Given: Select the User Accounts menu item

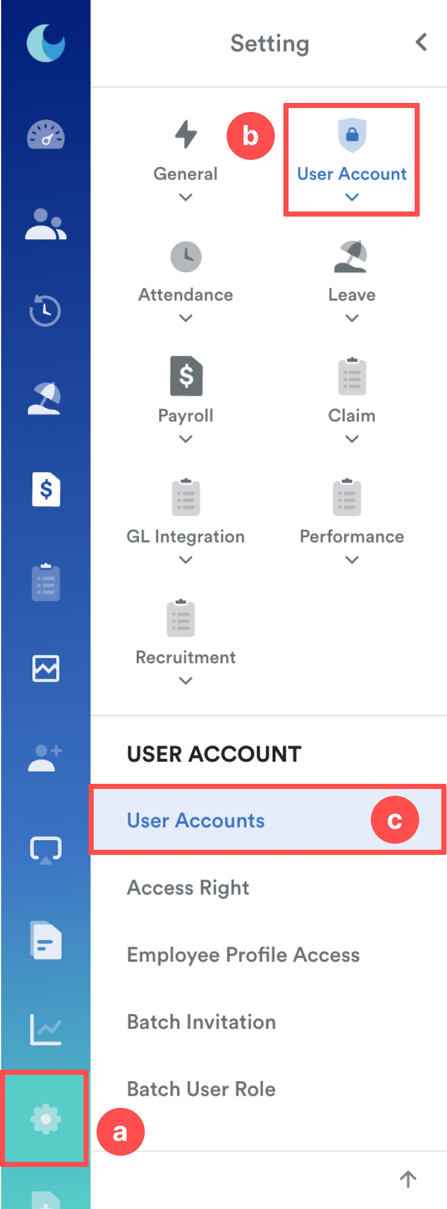Looking at the screenshot, I should click(268, 820).
